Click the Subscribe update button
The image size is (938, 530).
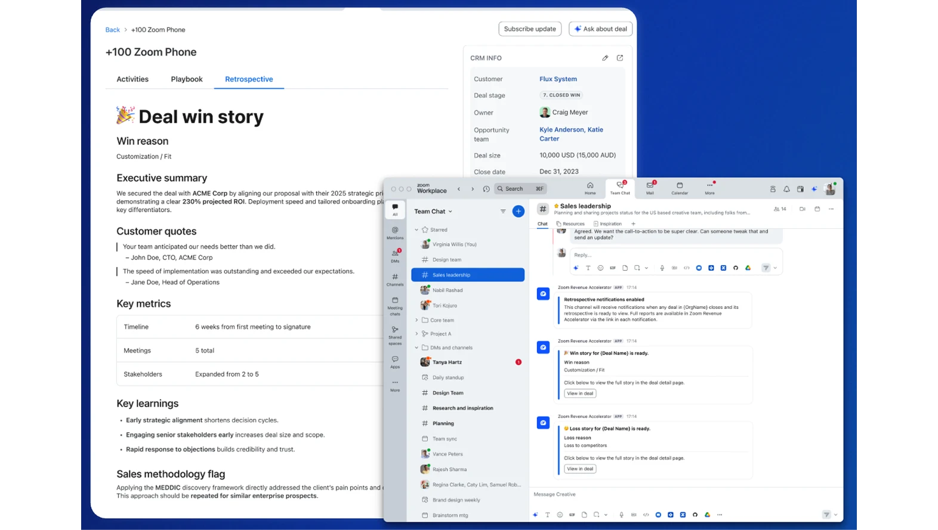coord(530,29)
